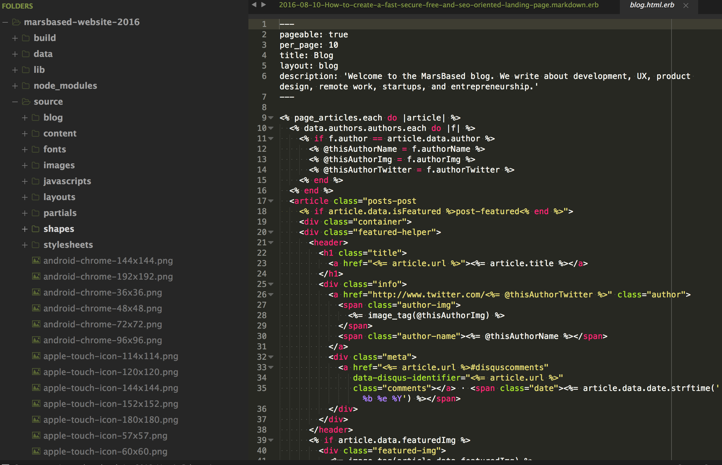Fold the header block at line 21
722x465 pixels.
coord(271,243)
